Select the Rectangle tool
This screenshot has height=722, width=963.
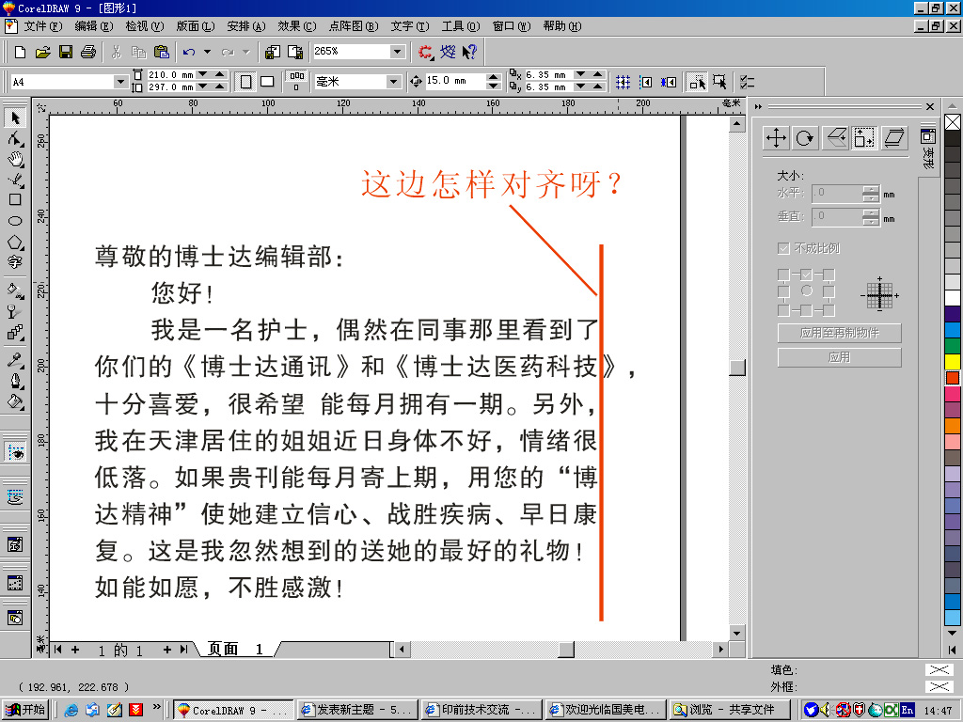click(x=15, y=199)
